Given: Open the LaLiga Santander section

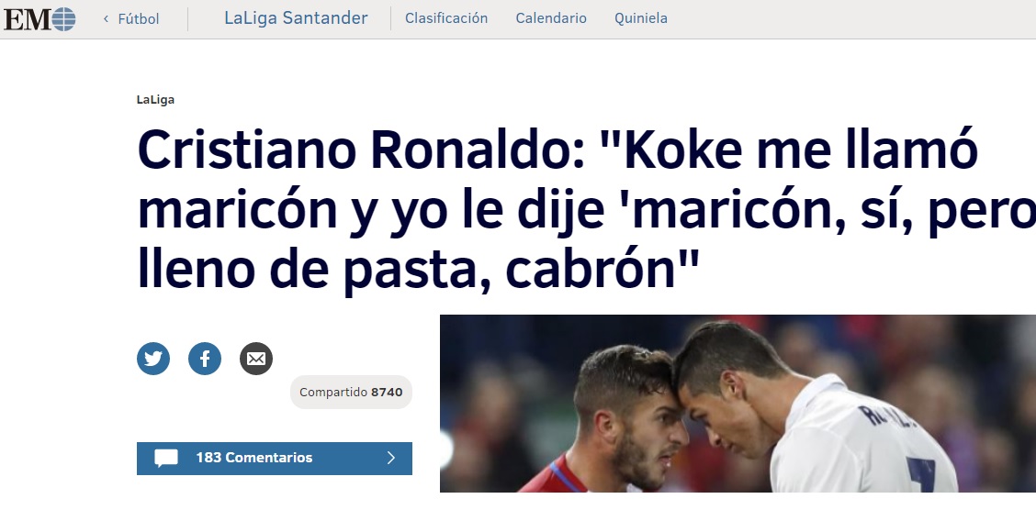Looking at the screenshot, I should pyautogui.click(x=296, y=17).
